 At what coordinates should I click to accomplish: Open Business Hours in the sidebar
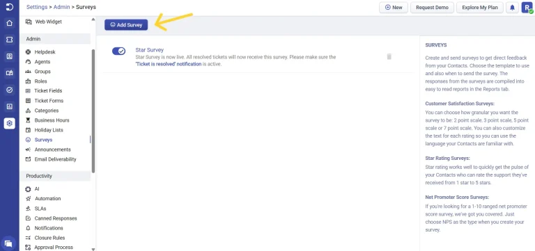tap(52, 120)
